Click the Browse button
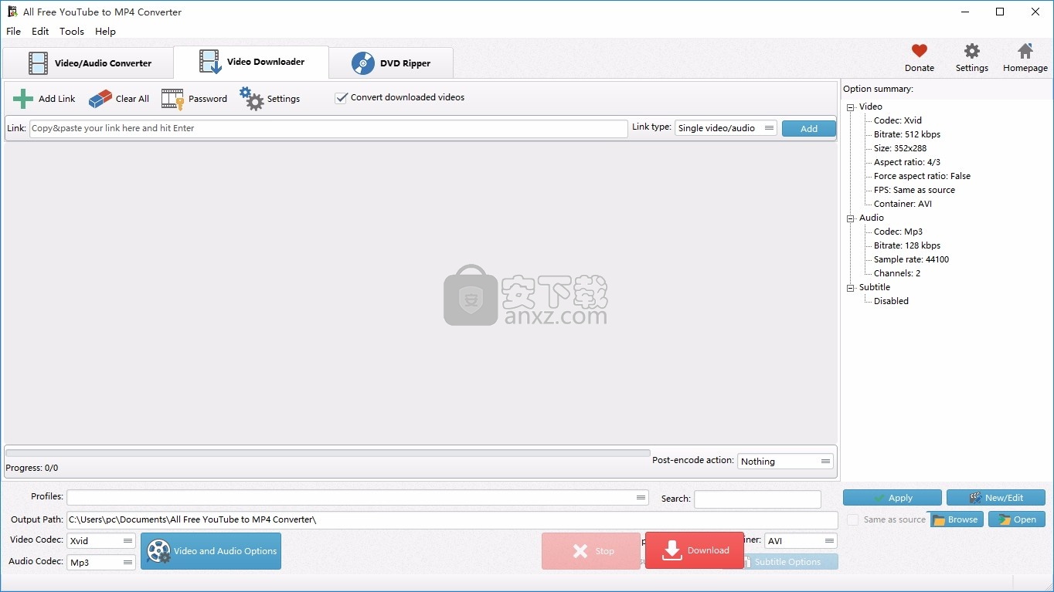Viewport: 1054px width, 592px height. [x=955, y=519]
